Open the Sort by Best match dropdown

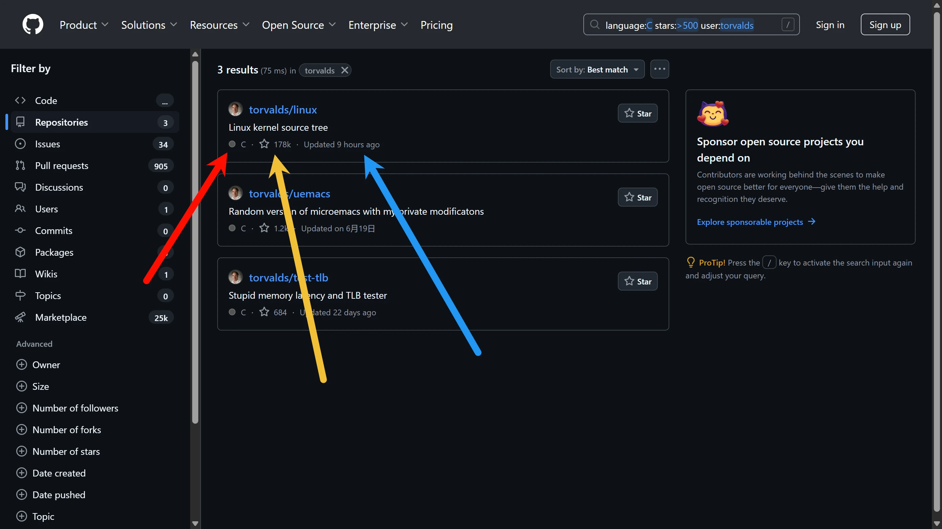click(597, 69)
